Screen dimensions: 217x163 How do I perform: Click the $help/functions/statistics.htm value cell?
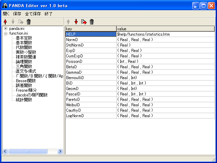tap(165, 34)
